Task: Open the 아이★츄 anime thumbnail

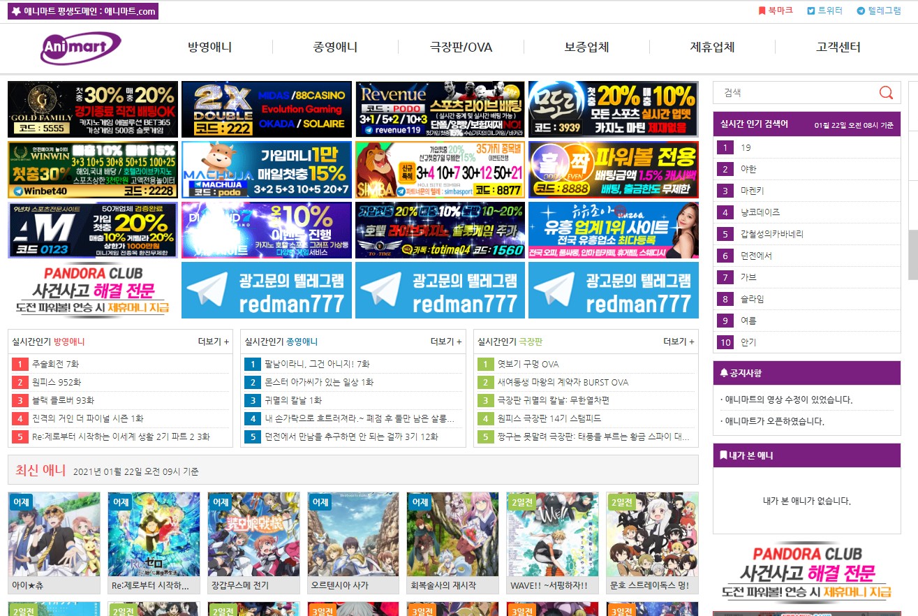Action: [54, 535]
